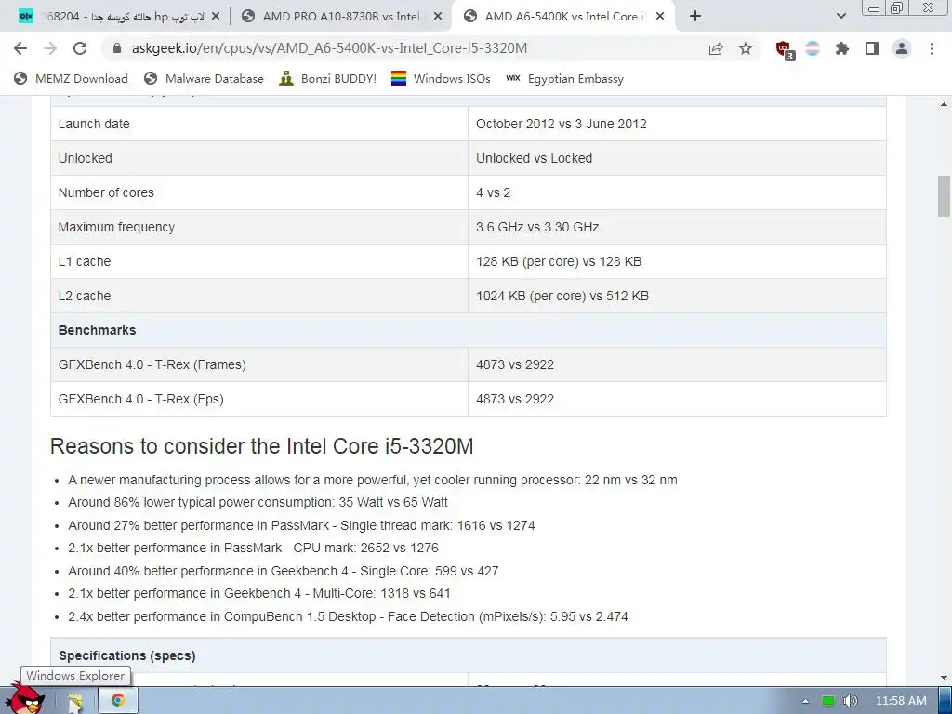Expand the tab search dropdown arrow

point(840,17)
